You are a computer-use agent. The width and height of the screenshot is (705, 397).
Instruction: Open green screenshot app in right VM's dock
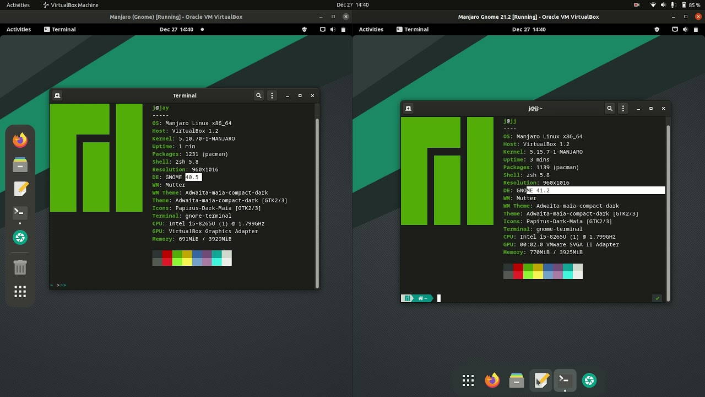(x=589, y=380)
